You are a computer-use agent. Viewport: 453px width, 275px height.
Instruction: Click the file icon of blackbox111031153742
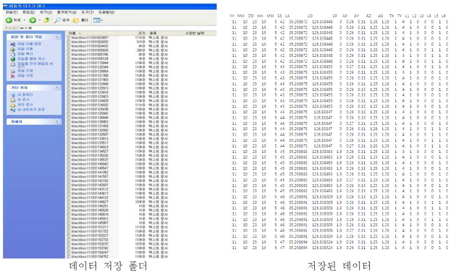pos(69,248)
